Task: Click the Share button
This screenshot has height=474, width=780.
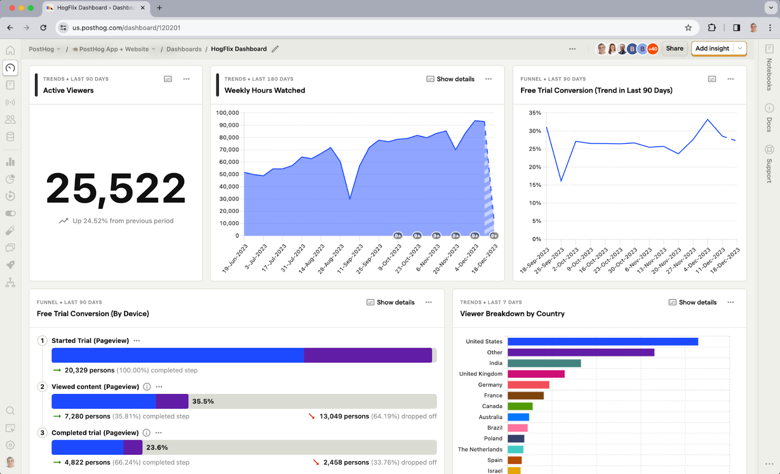Action: pos(674,48)
